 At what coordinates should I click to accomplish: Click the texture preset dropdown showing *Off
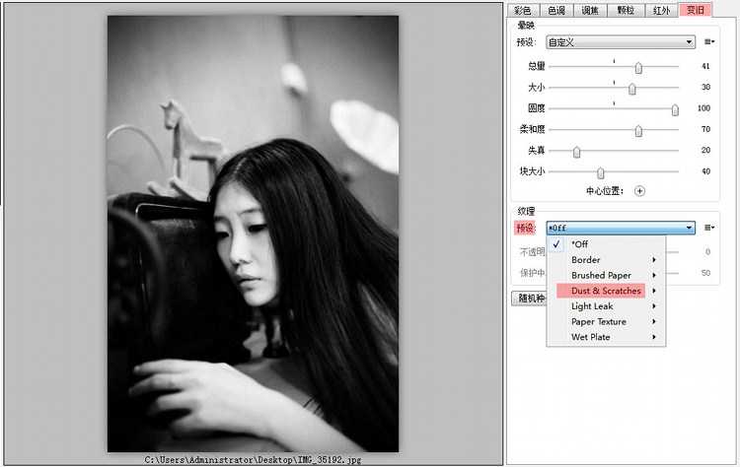(x=621, y=228)
